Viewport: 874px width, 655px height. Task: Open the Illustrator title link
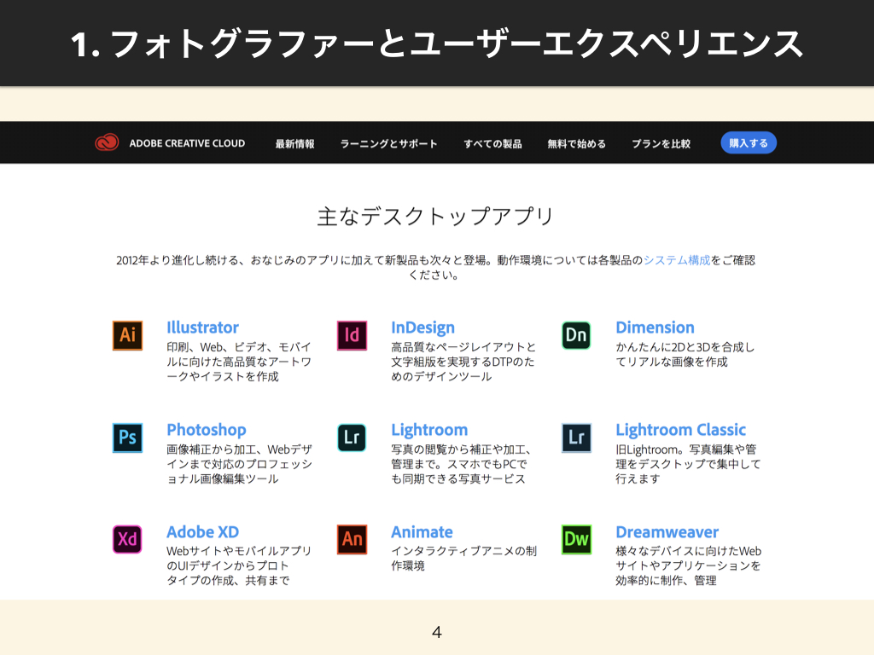[202, 327]
